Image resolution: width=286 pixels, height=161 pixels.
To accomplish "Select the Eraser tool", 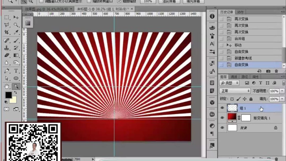I will (7, 55).
